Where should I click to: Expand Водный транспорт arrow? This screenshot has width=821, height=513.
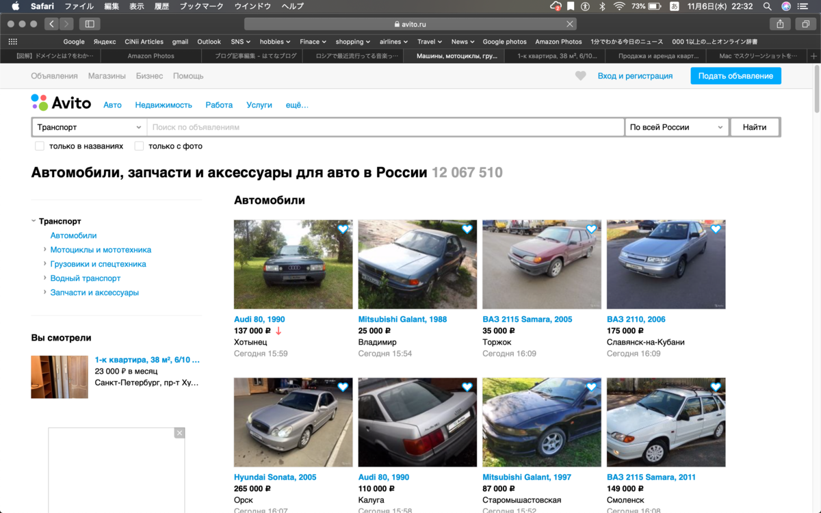(x=45, y=278)
